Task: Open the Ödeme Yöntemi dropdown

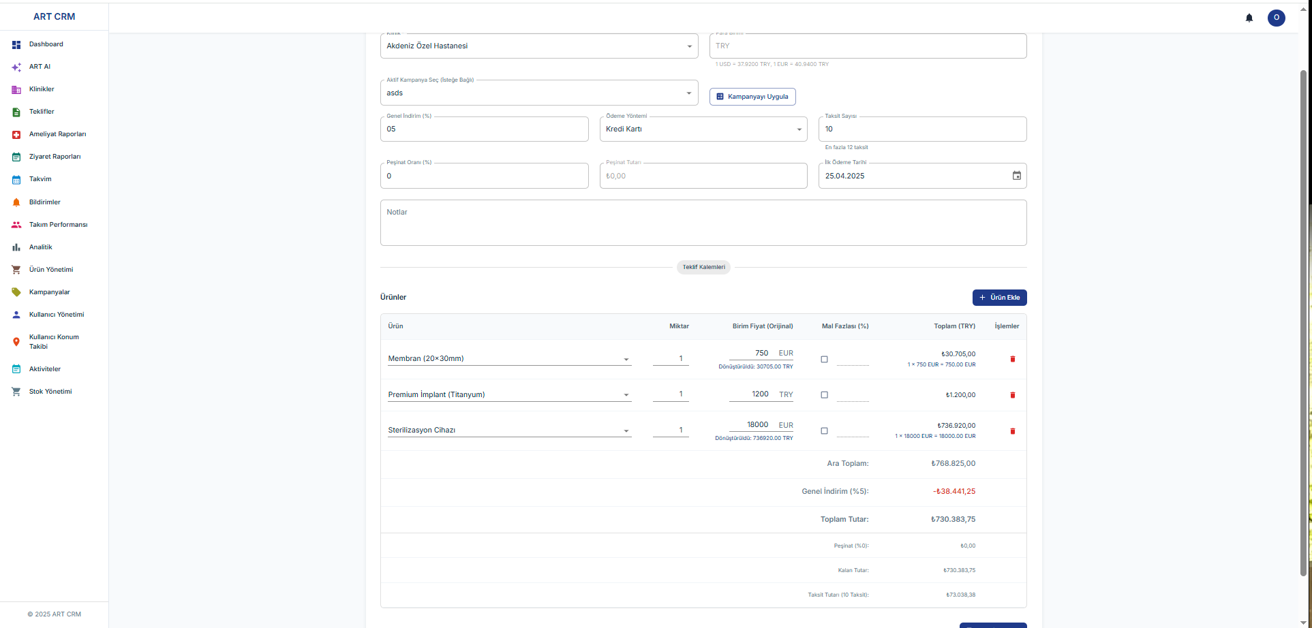Action: [703, 129]
